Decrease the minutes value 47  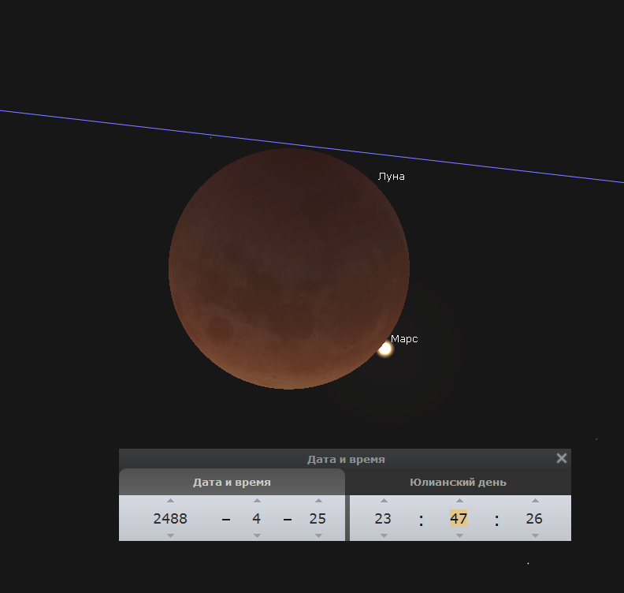(459, 535)
